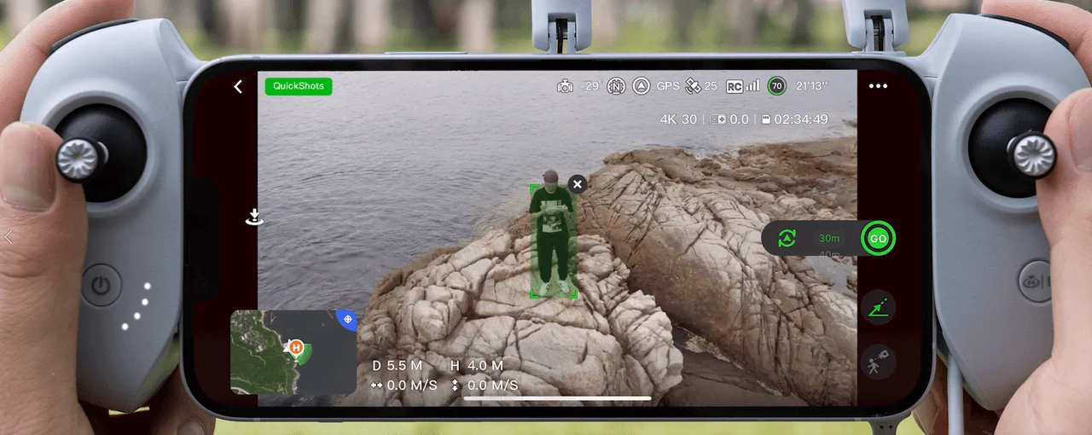Choose the subject follow mode icon
Image resolution: width=1092 pixels, height=435 pixels.
click(x=878, y=361)
